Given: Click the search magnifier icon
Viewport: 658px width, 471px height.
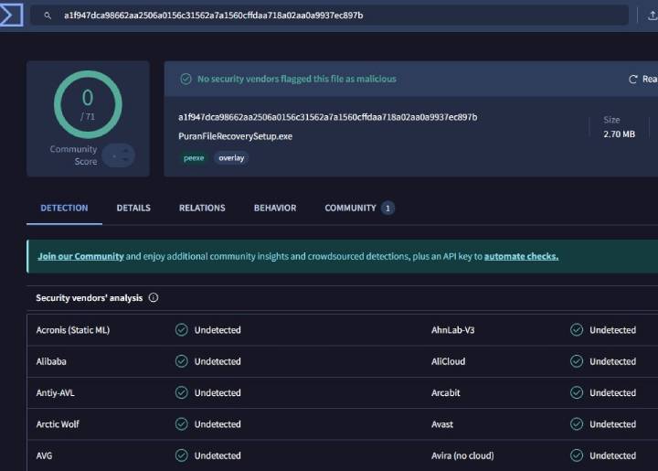Looking at the screenshot, I should [47, 16].
